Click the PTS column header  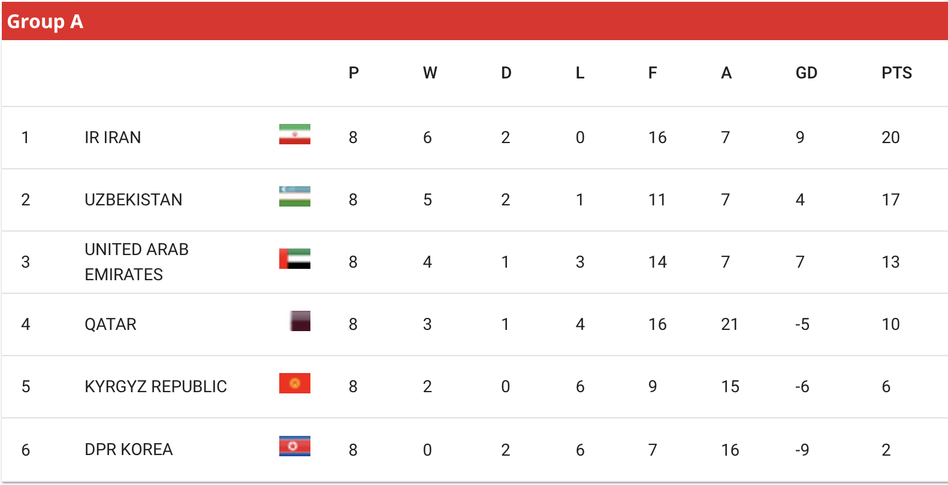click(x=896, y=73)
